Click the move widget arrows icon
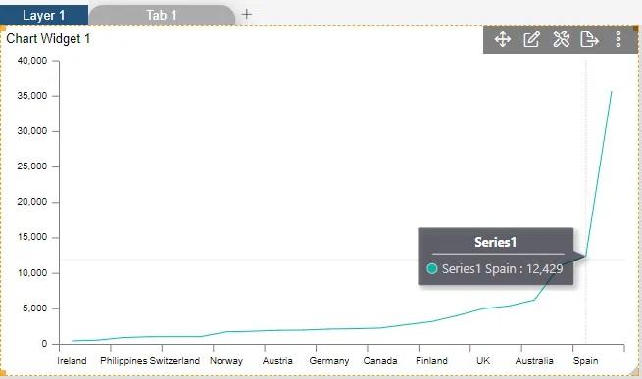This screenshot has width=642, height=379. pyautogui.click(x=503, y=40)
